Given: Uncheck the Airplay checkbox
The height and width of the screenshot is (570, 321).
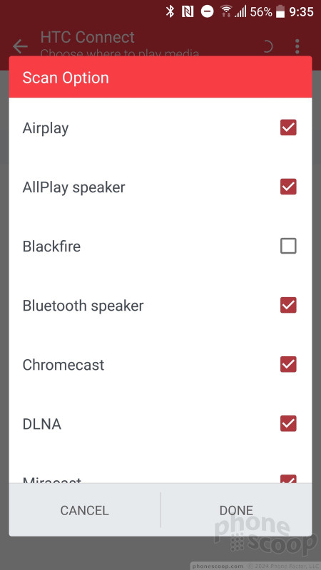Looking at the screenshot, I should click(288, 128).
